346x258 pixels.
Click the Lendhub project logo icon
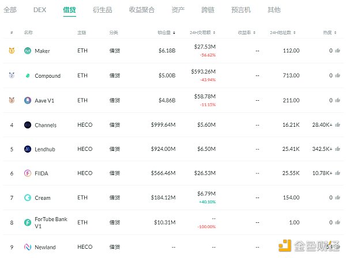click(28, 149)
